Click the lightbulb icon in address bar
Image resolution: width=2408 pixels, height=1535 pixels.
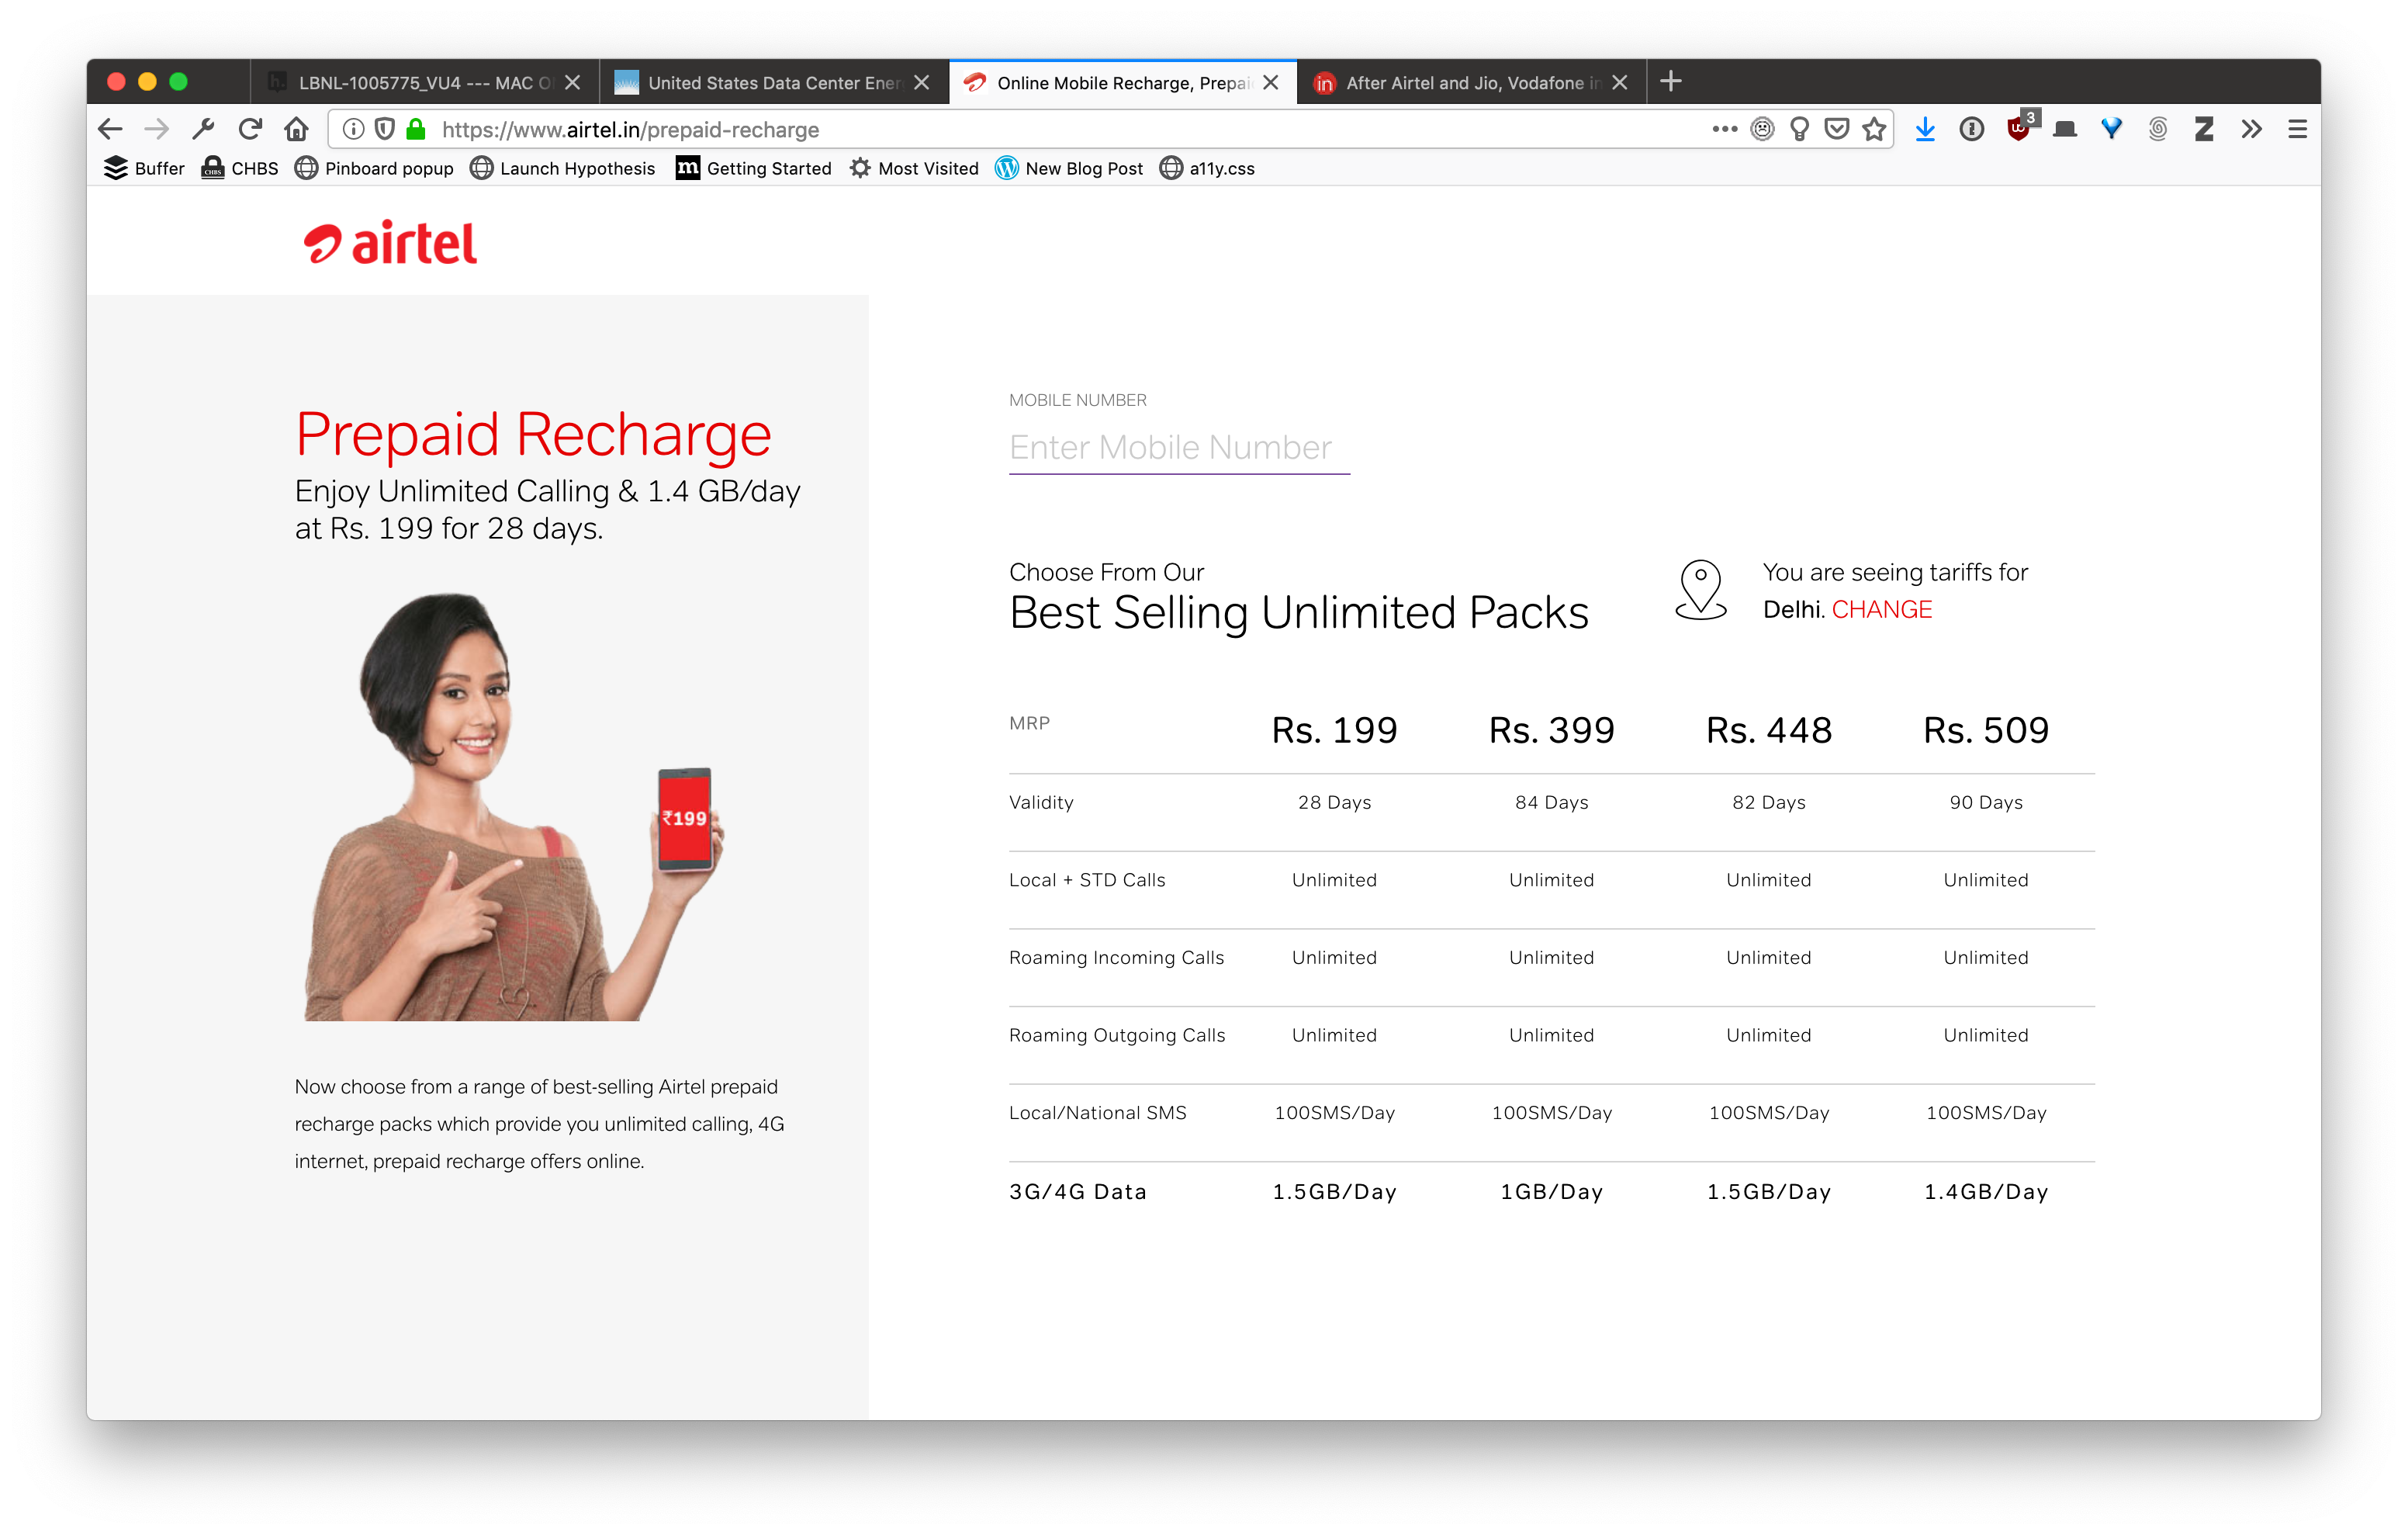[1799, 129]
